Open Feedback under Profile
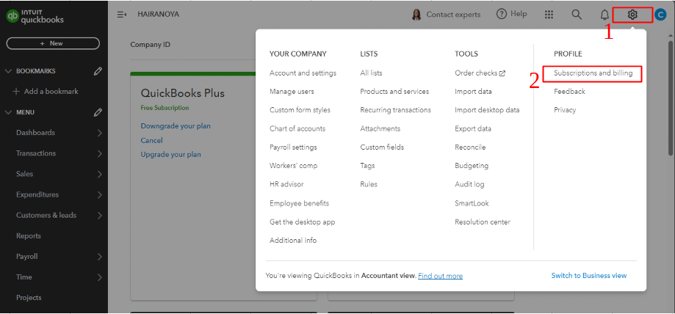Screen dimensions: 675x314 pyautogui.click(x=569, y=92)
